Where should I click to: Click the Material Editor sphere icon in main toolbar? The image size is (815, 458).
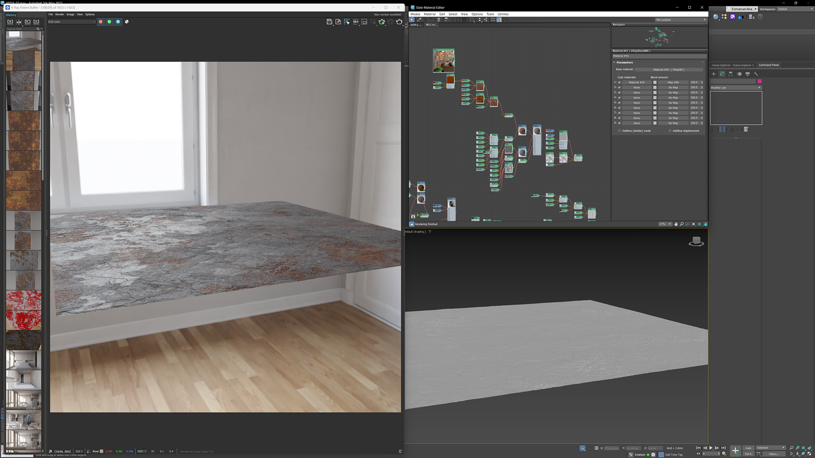point(716,17)
